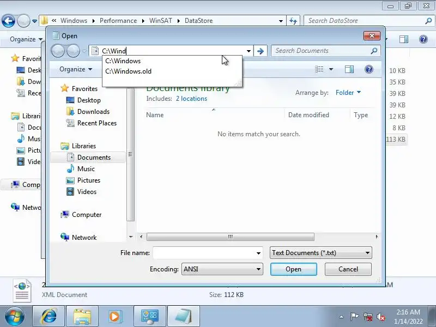Open the Organize menu in Open dialog

(x=76, y=69)
